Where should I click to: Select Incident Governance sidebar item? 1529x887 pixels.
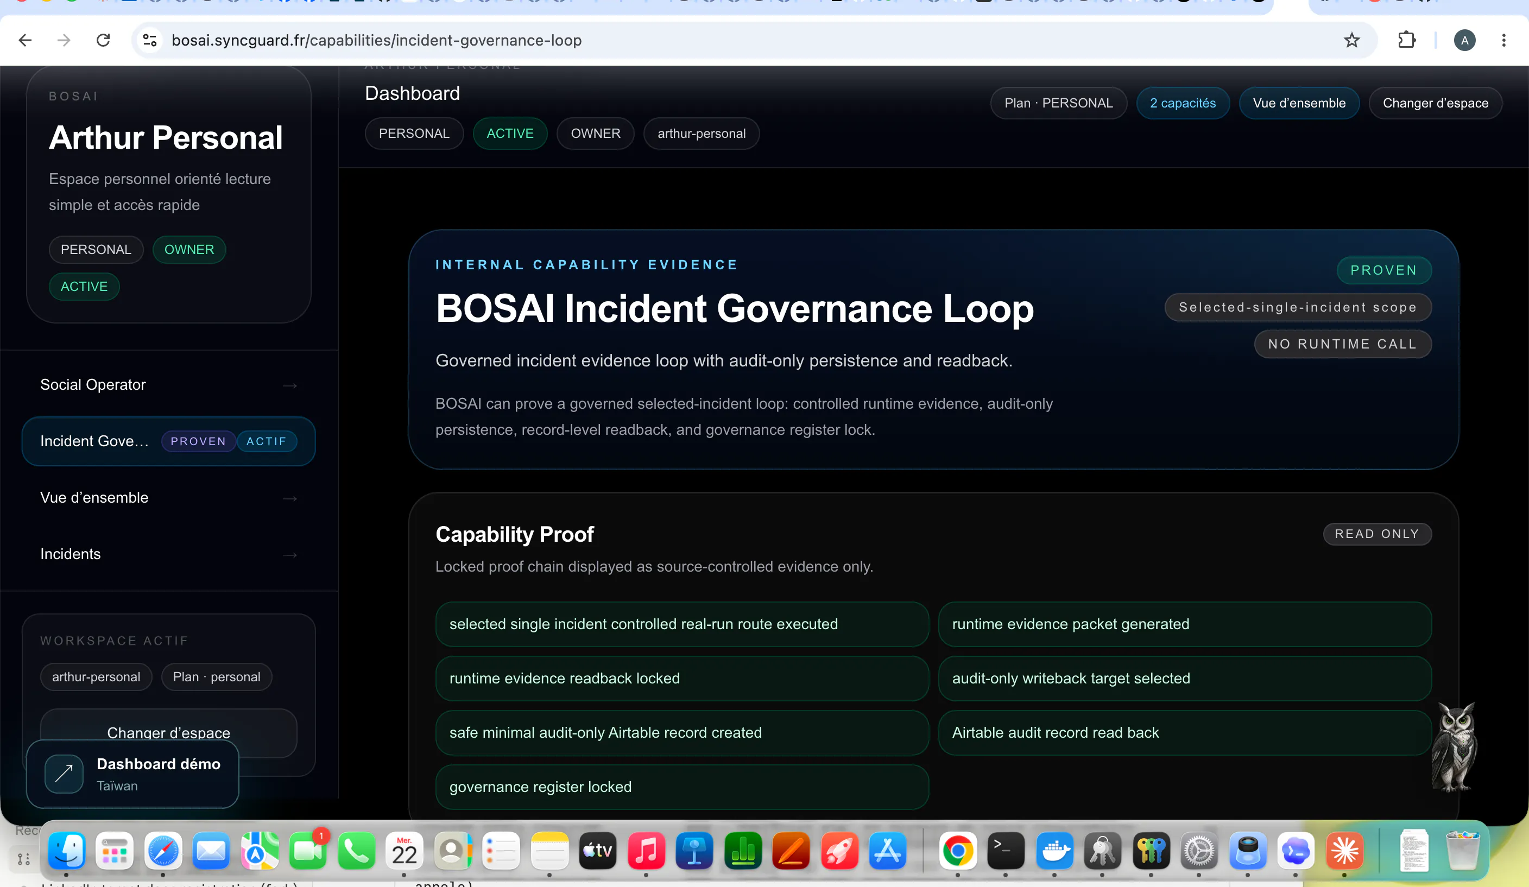(x=169, y=441)
